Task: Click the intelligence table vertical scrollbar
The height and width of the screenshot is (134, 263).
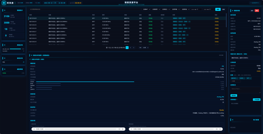Action: (226, 20)
